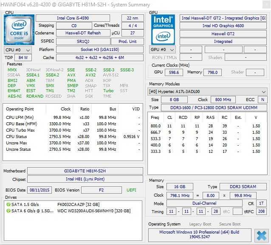The width and height of the screenshot is (271, 245).
Task: Click the CPU Status operating point row
Action: point(73,137)
